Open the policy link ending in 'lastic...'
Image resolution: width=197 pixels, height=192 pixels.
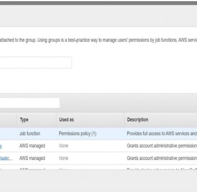coord(6,158)
